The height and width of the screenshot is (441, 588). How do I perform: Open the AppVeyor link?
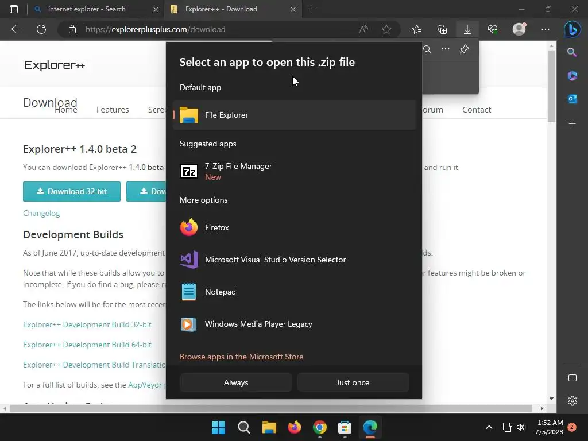tap(145, 385)
